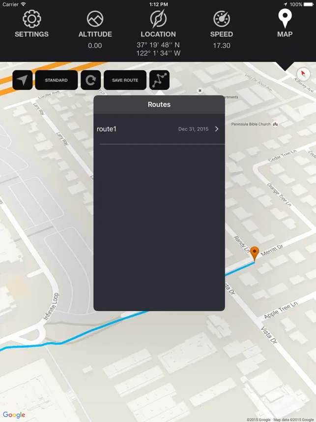Click the Apple Tree Ln street label
316x422 pixels.
281,310
